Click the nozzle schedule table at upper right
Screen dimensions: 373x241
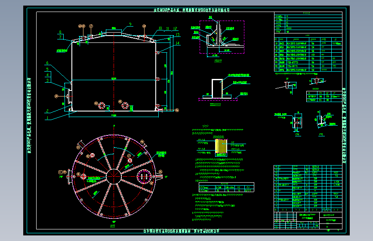pyautogui.click(x=308, y=54)
